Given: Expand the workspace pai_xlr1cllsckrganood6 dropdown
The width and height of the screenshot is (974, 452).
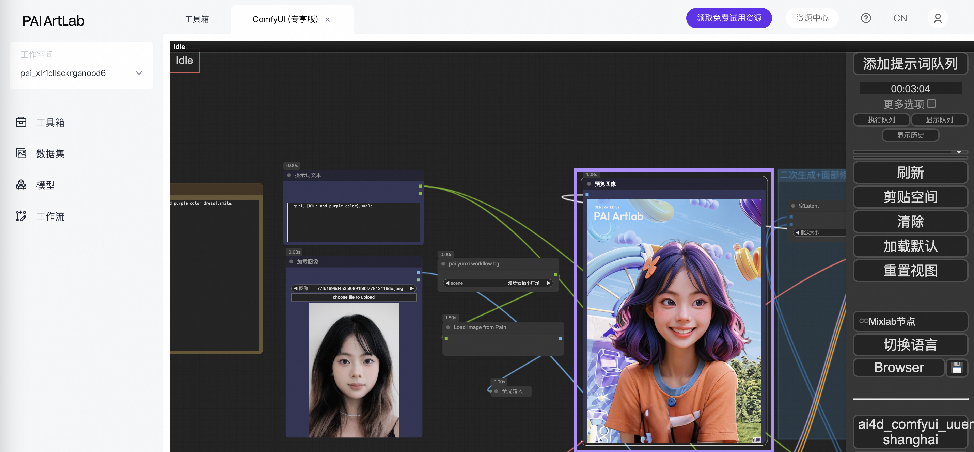Looking at the screenshot, I should (x=139, y=73).
